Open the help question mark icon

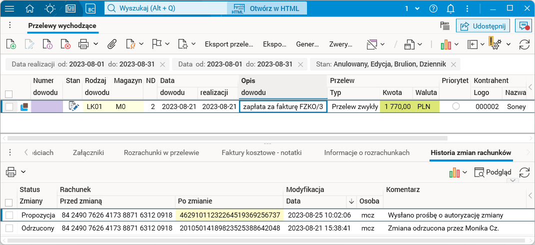(433, 8)
